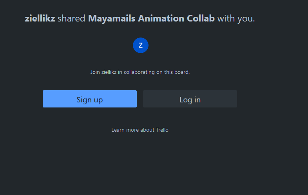Click the blue Z avatar icon
The image size is (308, 195).
[x=140, y=45]
